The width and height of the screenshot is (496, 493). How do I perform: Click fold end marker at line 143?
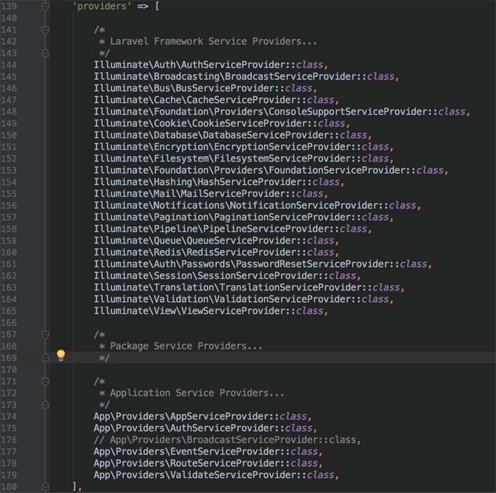tap(46, 53)
